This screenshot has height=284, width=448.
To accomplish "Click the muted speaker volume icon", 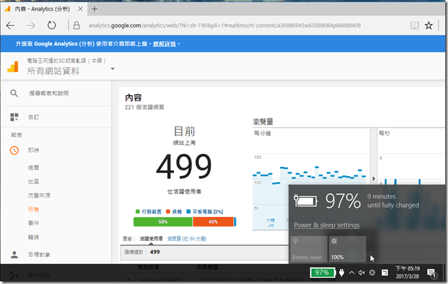I will [362, 272].
